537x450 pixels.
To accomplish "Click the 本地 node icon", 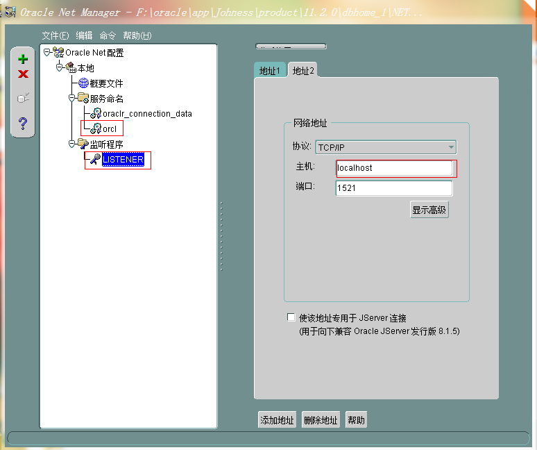I will (x=71, y=67).
